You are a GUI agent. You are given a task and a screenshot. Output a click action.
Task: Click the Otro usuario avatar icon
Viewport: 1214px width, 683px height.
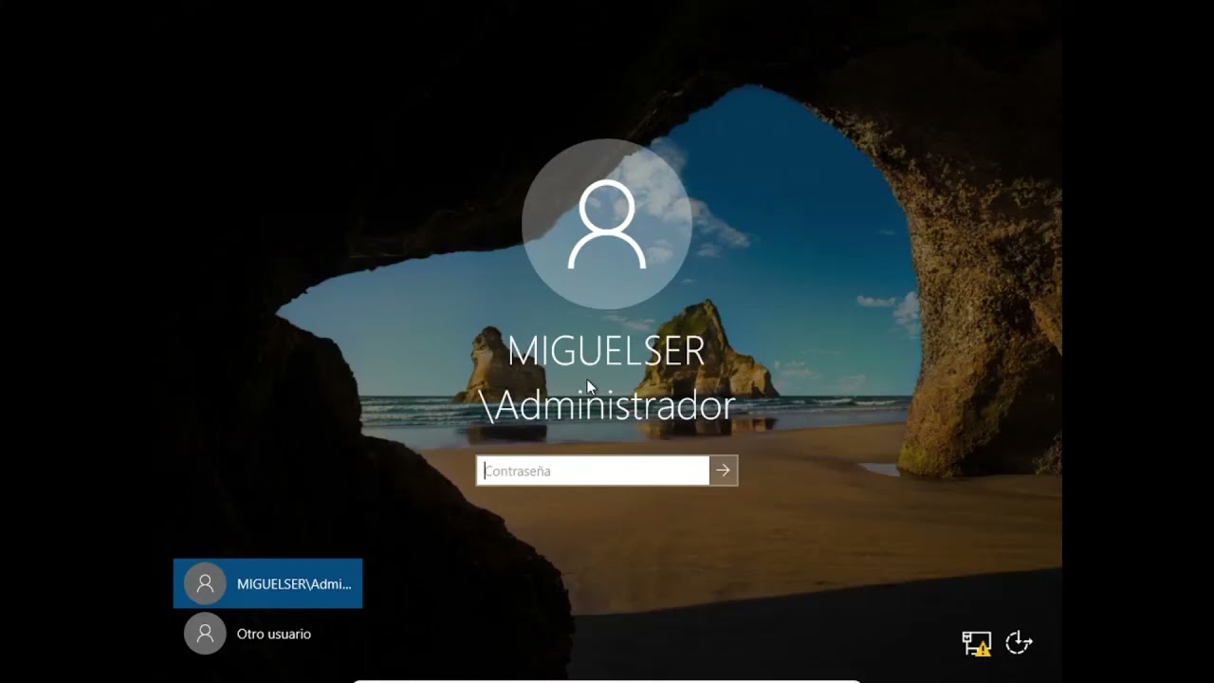(x=205, y=634)
